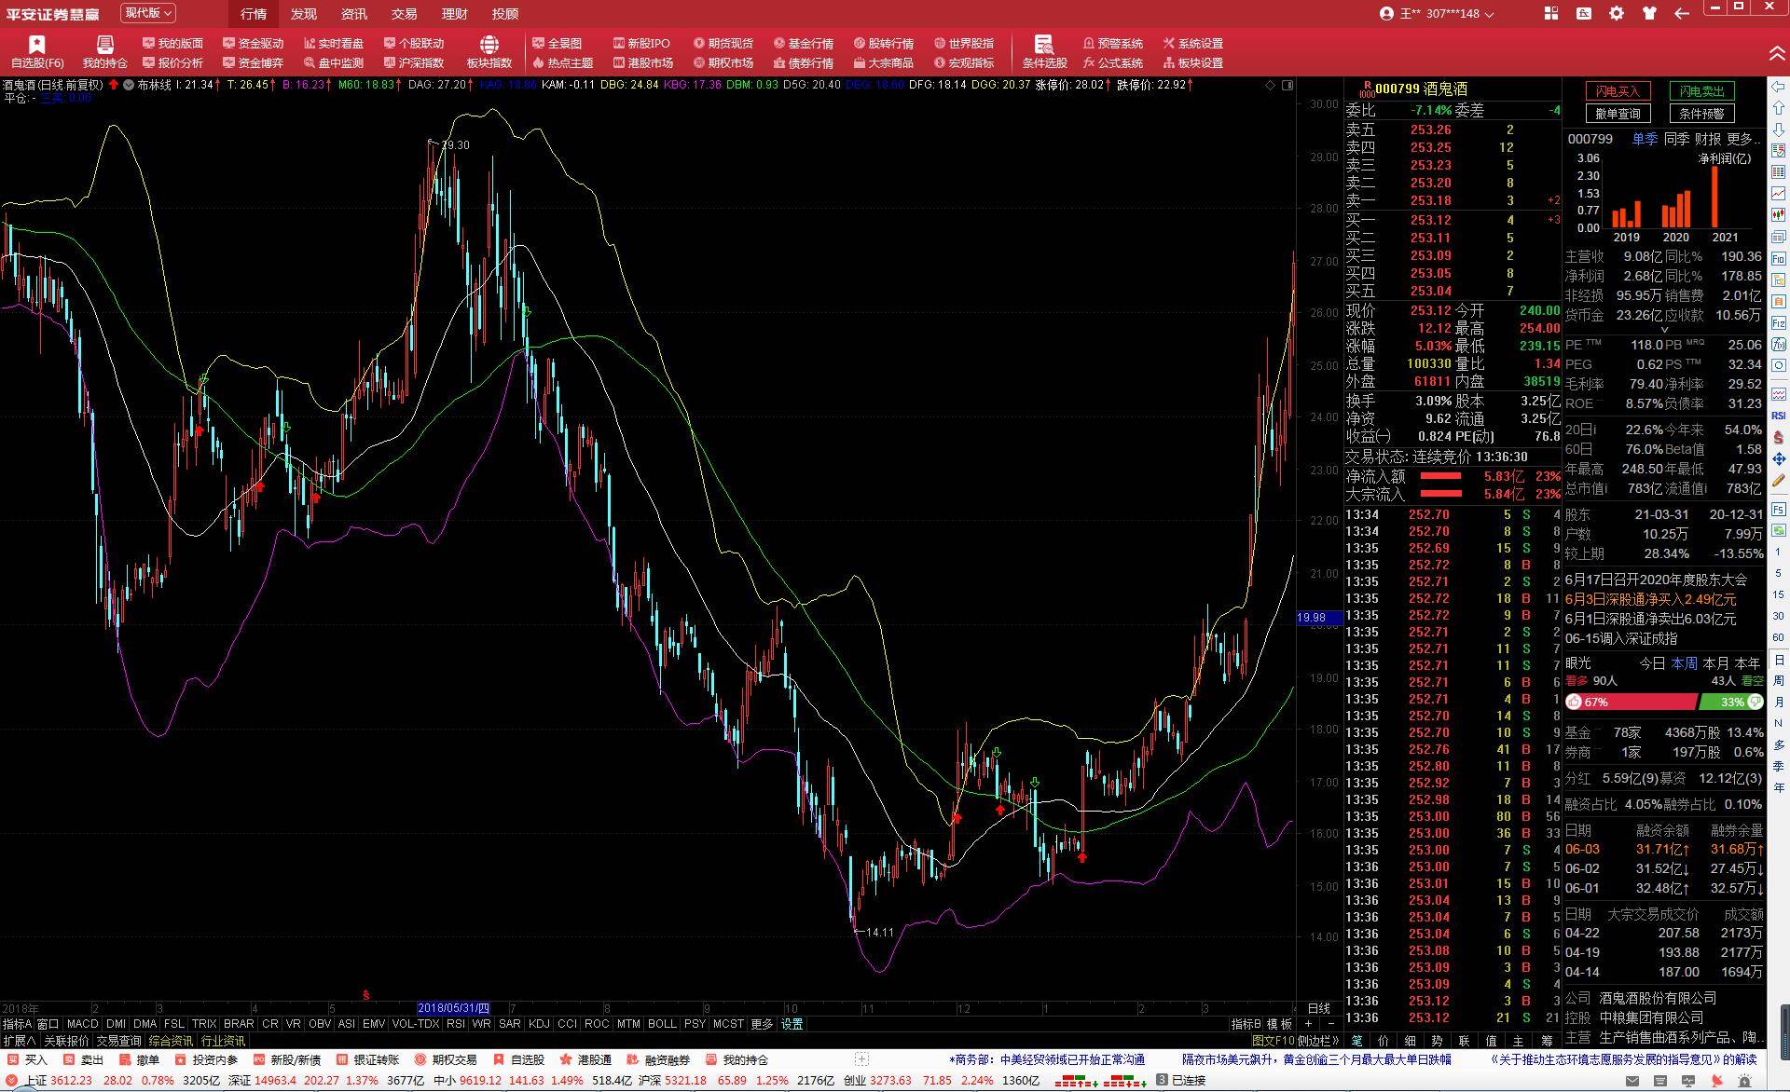This screenshot has height=1092, width=1790.
Task: Click 银证转账 in bottom bar
Action: pos(366,1060)
